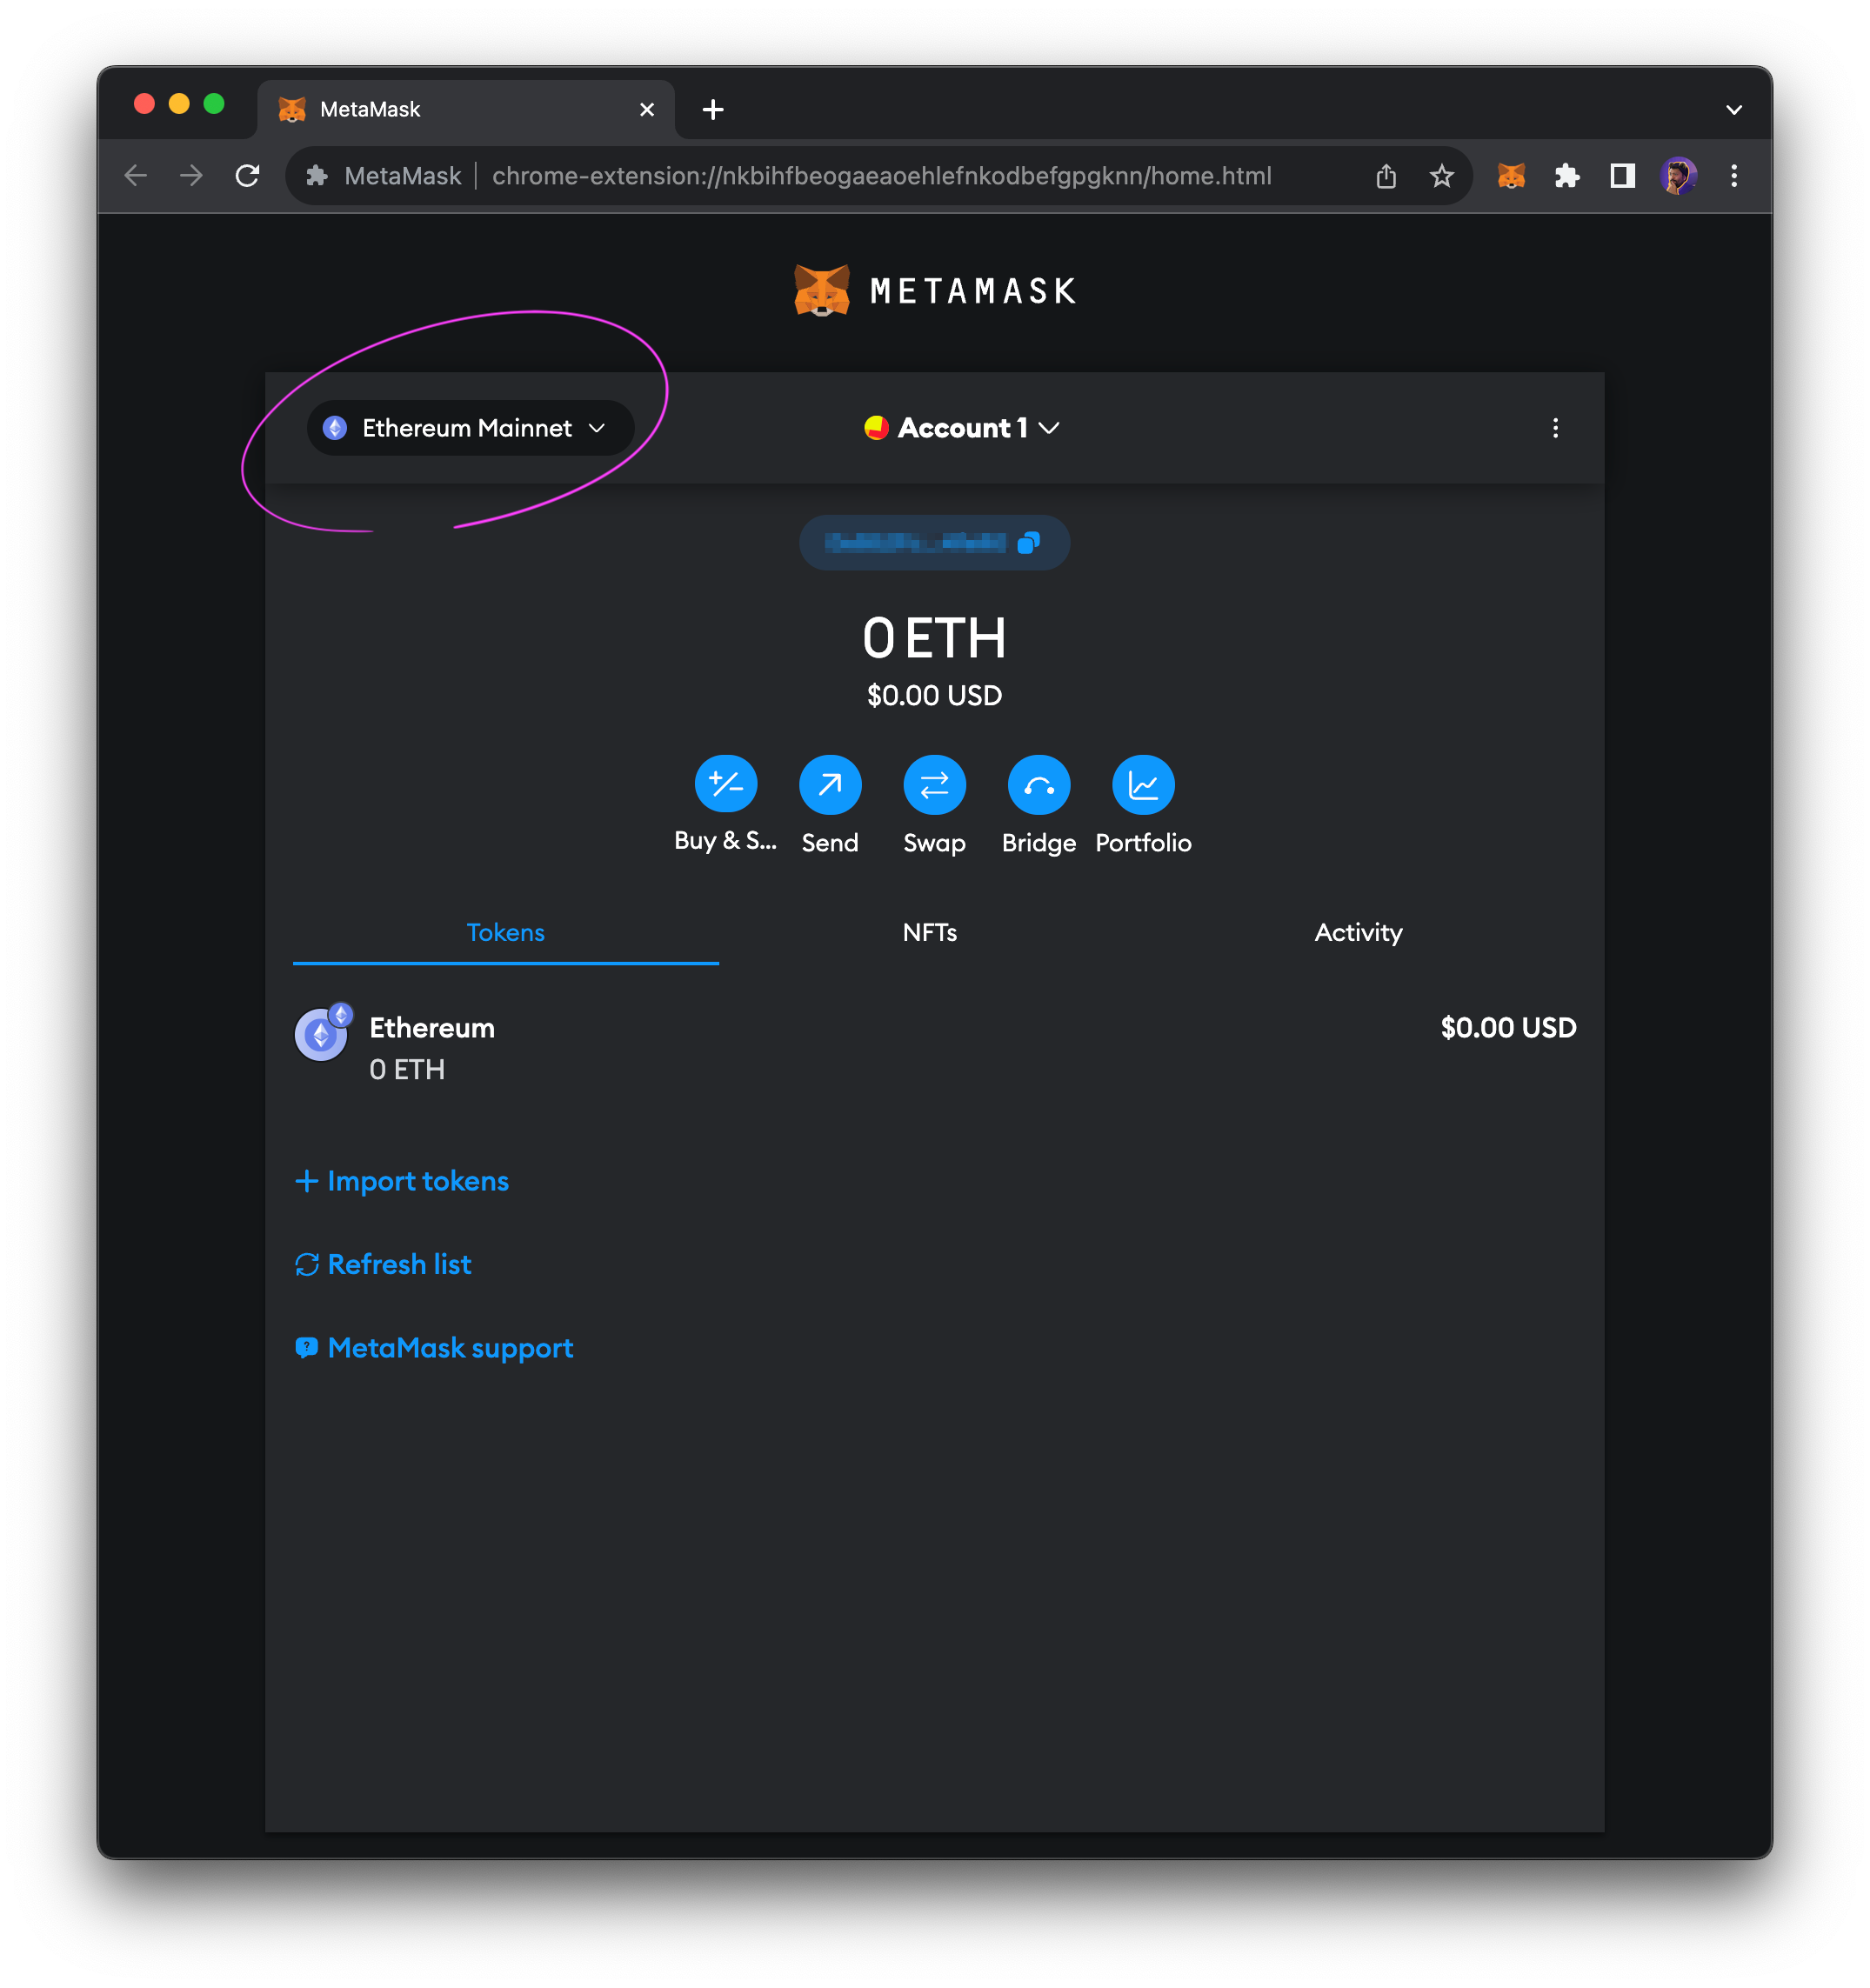Image resolution: width=1870 pixels, height=1988 pixels.
Task: Open the Swap tokens feature
Action: tap(934, 786)
